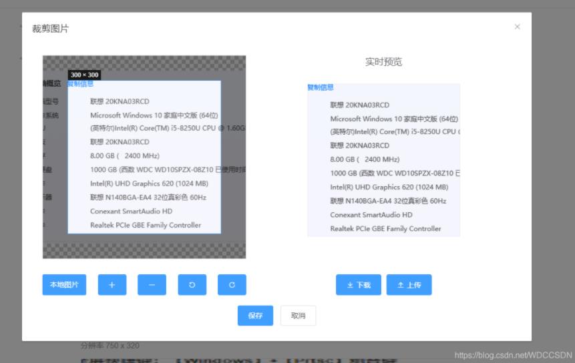Viewport: 575px width, 363px height.
Task: Click the 复制信息 link in the preview
Action: (320, 87)
